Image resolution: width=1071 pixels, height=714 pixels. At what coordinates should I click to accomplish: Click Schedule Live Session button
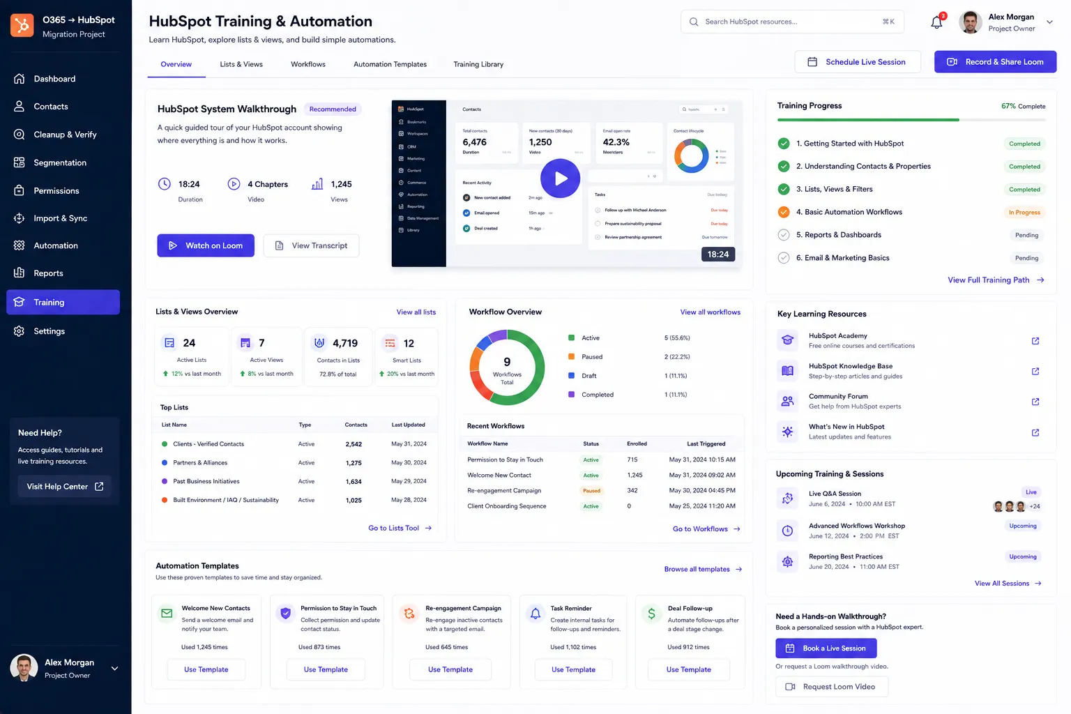[x=858, y=62]
